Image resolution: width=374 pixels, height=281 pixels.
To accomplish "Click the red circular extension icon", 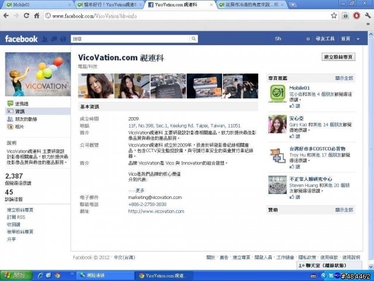I will click(356, 16).
